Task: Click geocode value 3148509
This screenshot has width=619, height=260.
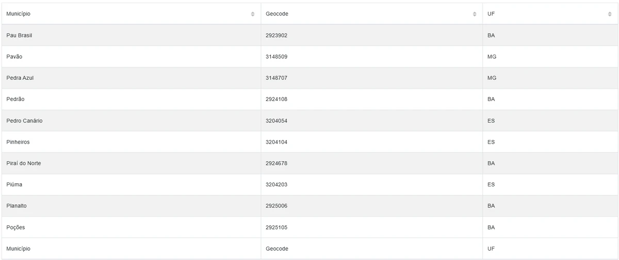Action: point(276,57)
